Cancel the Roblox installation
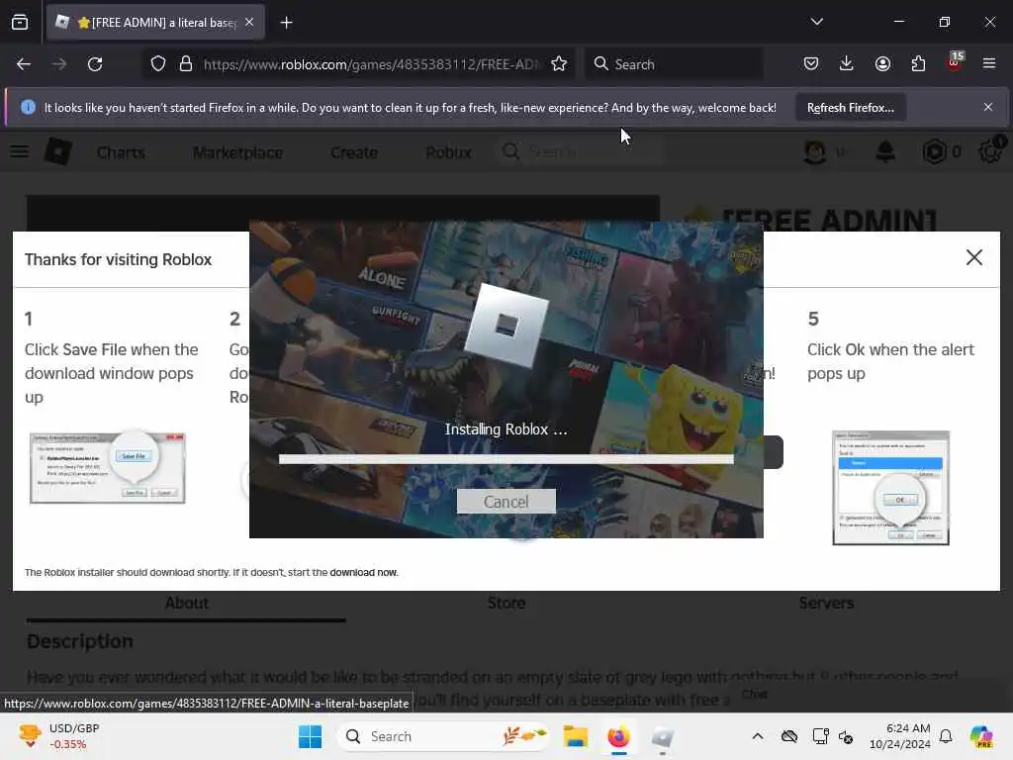 [506, 502]
